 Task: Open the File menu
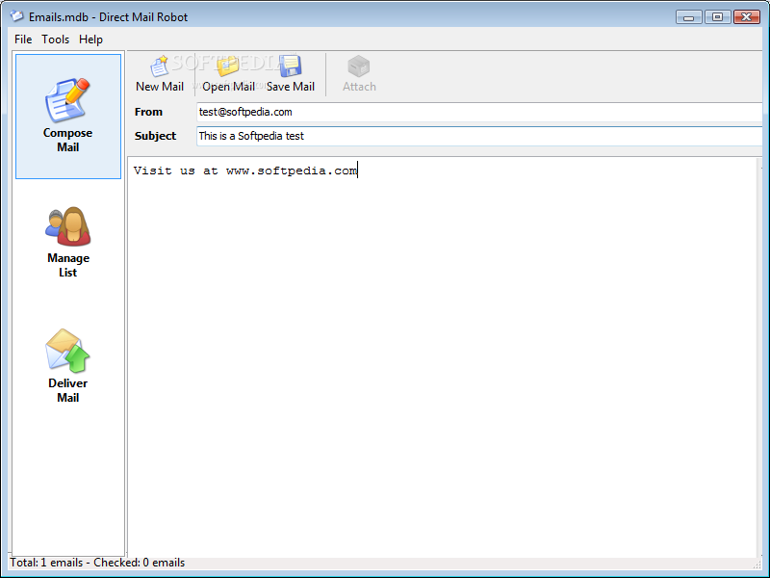pyautogui.click(x=23, y=39)
